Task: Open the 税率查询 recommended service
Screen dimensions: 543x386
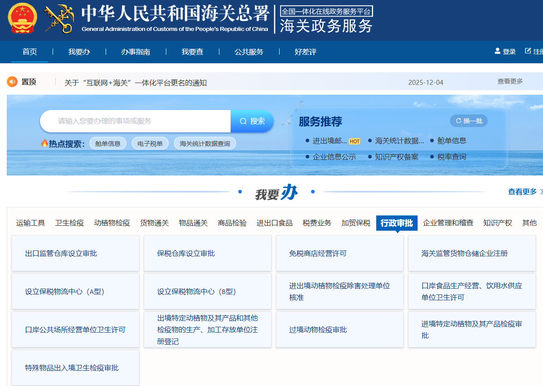Action: 451,157
